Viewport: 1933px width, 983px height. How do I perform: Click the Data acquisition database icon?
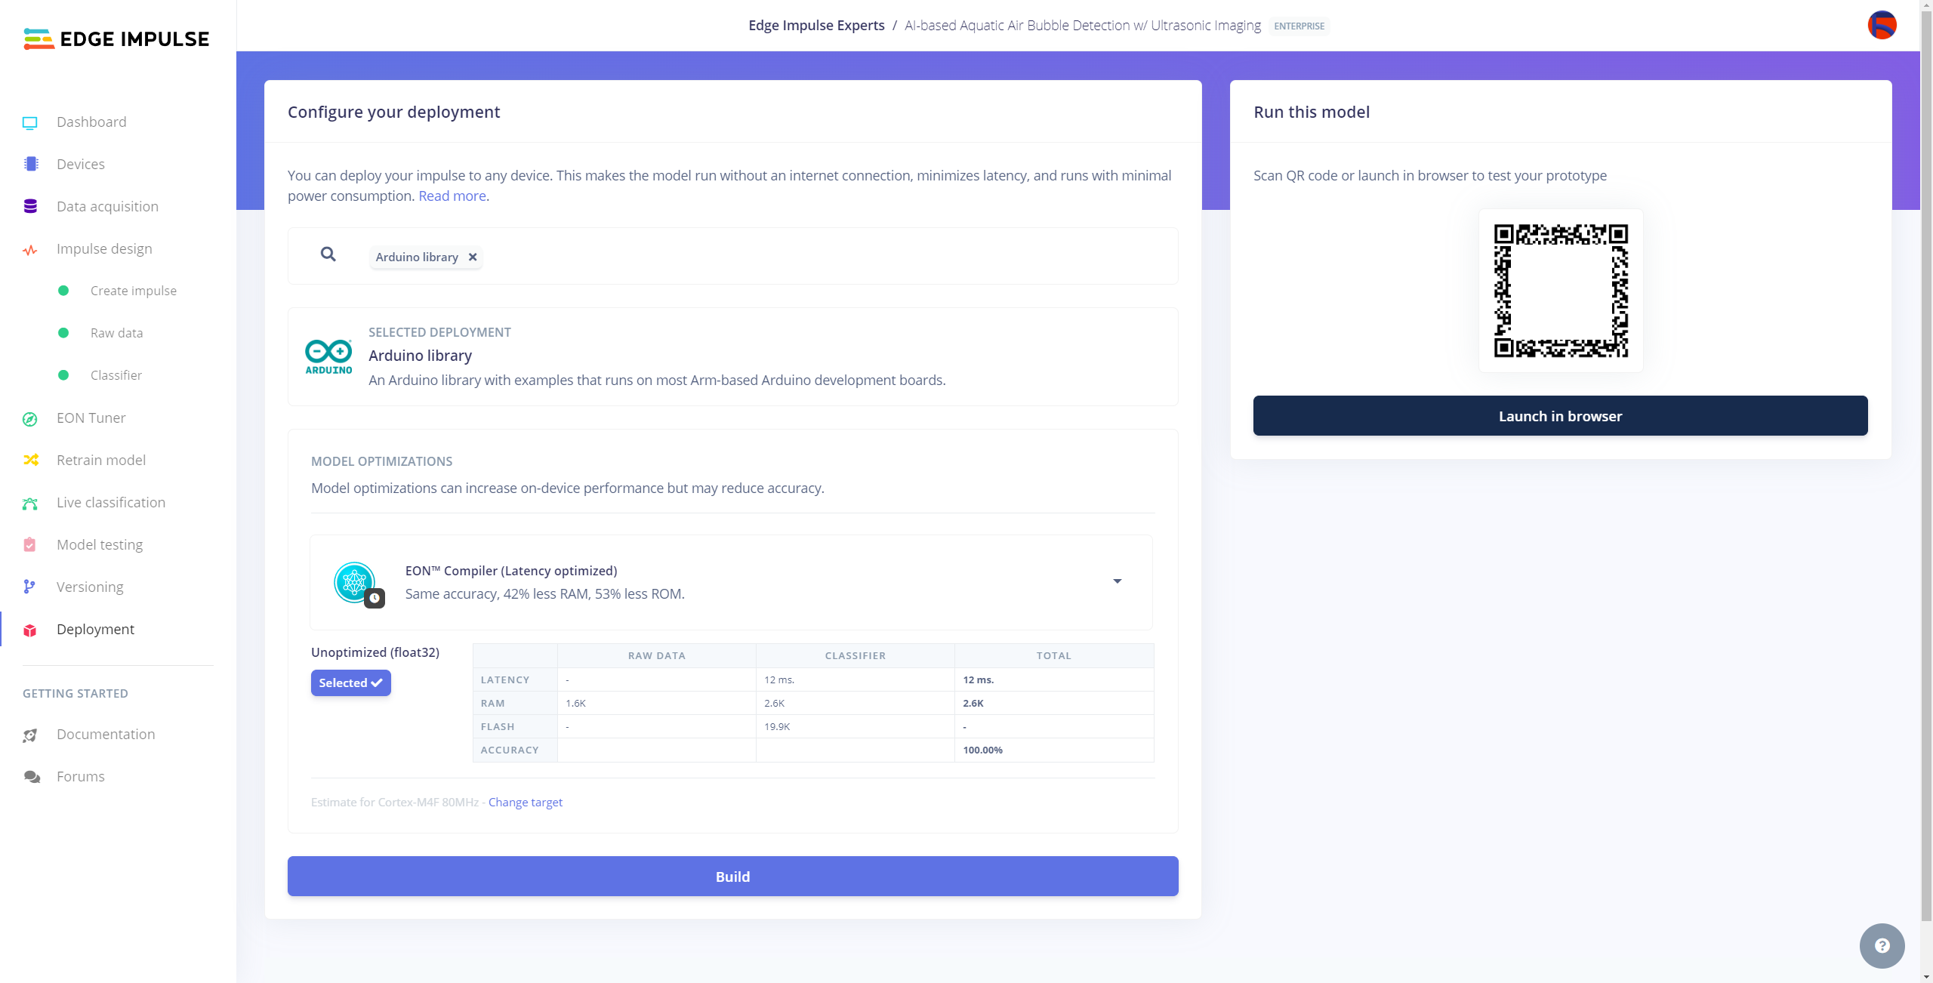[x=30, y=207]
